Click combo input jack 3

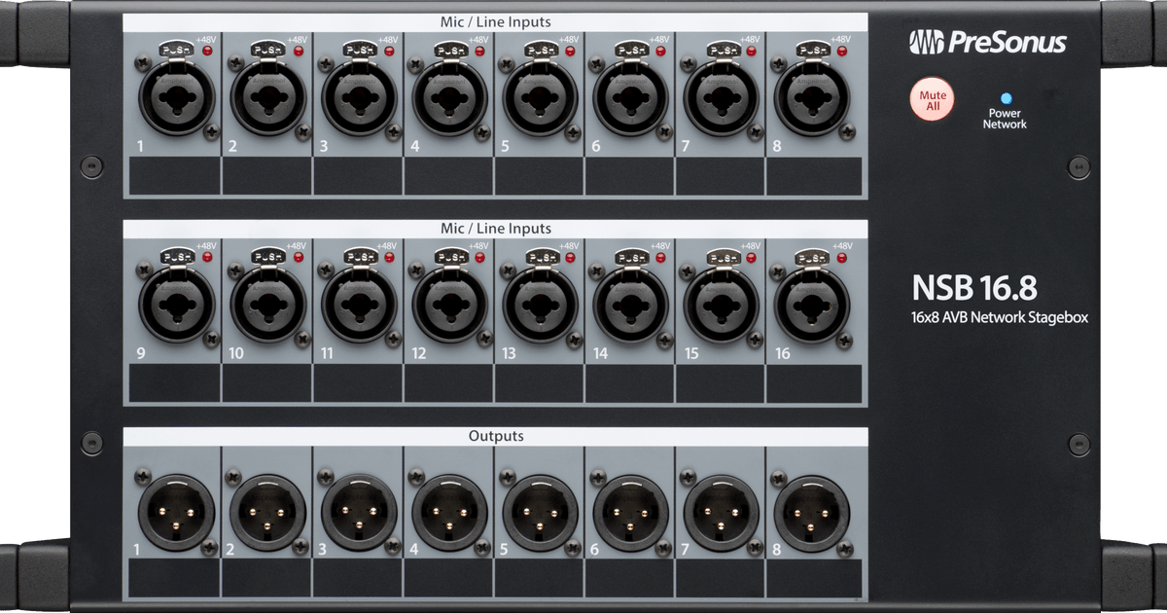click(359, 99)
